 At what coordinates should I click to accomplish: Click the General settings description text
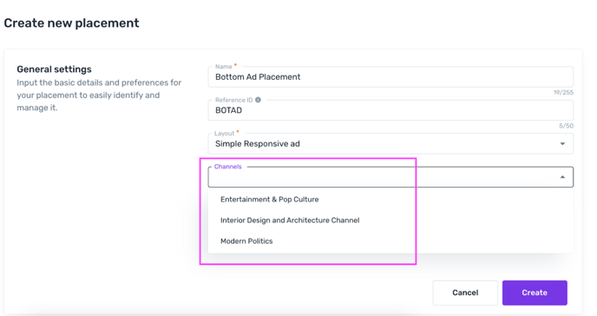tap(99, 95)
